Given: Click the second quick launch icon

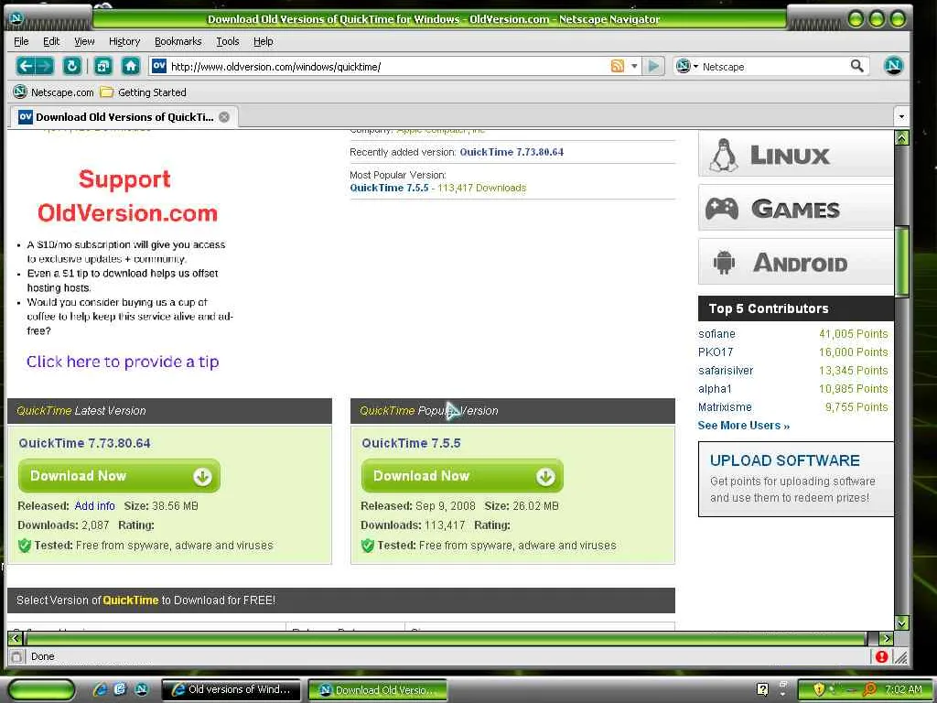Looking at the screenshot, I should pos(120,689).
